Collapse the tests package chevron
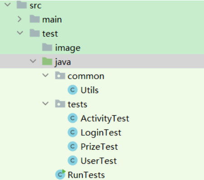 [x=46, y=104]
